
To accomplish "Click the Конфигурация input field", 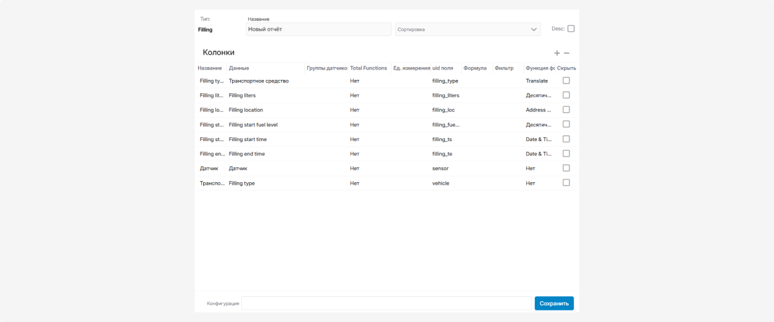I will pos(387,303).
